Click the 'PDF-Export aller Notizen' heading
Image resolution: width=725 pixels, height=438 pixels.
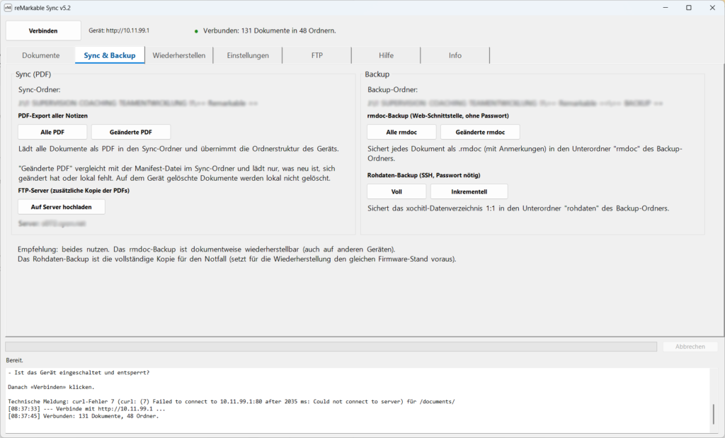[x=52, y=116]
